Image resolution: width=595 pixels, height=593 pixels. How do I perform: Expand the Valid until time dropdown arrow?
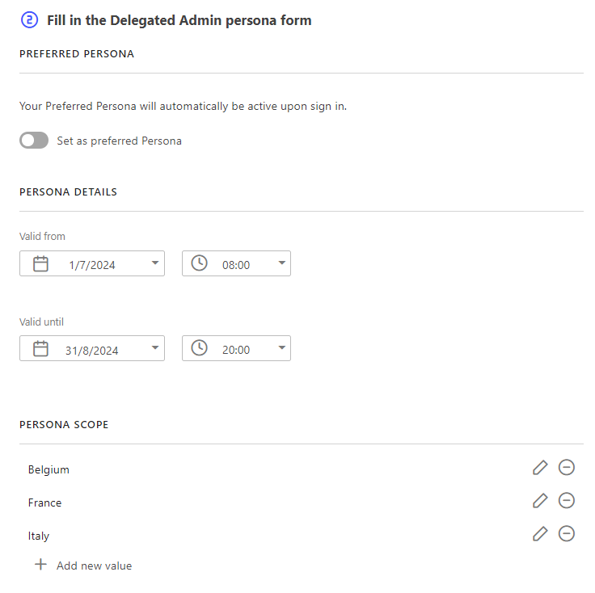pyautogui.click(x=281, y=349)
